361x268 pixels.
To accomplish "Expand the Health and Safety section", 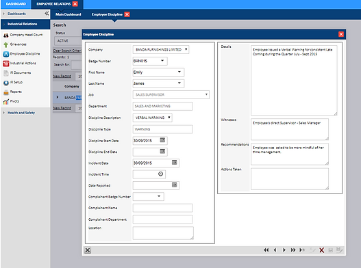I will coord(3,113).
